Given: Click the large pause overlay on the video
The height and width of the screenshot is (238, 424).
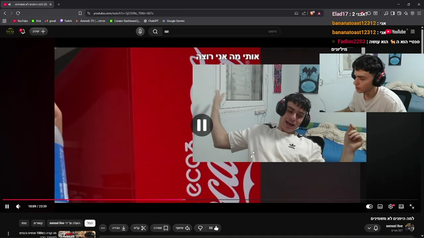Looking at the screenshot, I should [202, 125].
